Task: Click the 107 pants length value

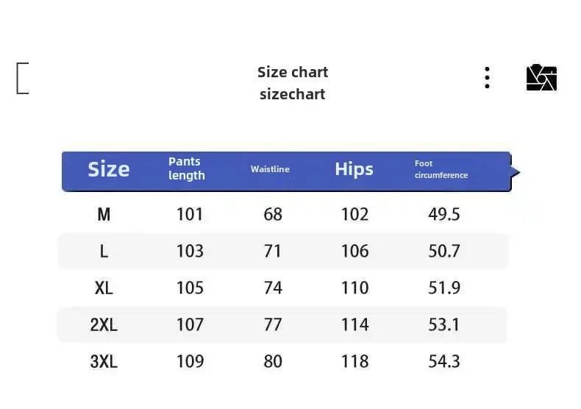Action: pyautogui.click(x=190, y=325)
